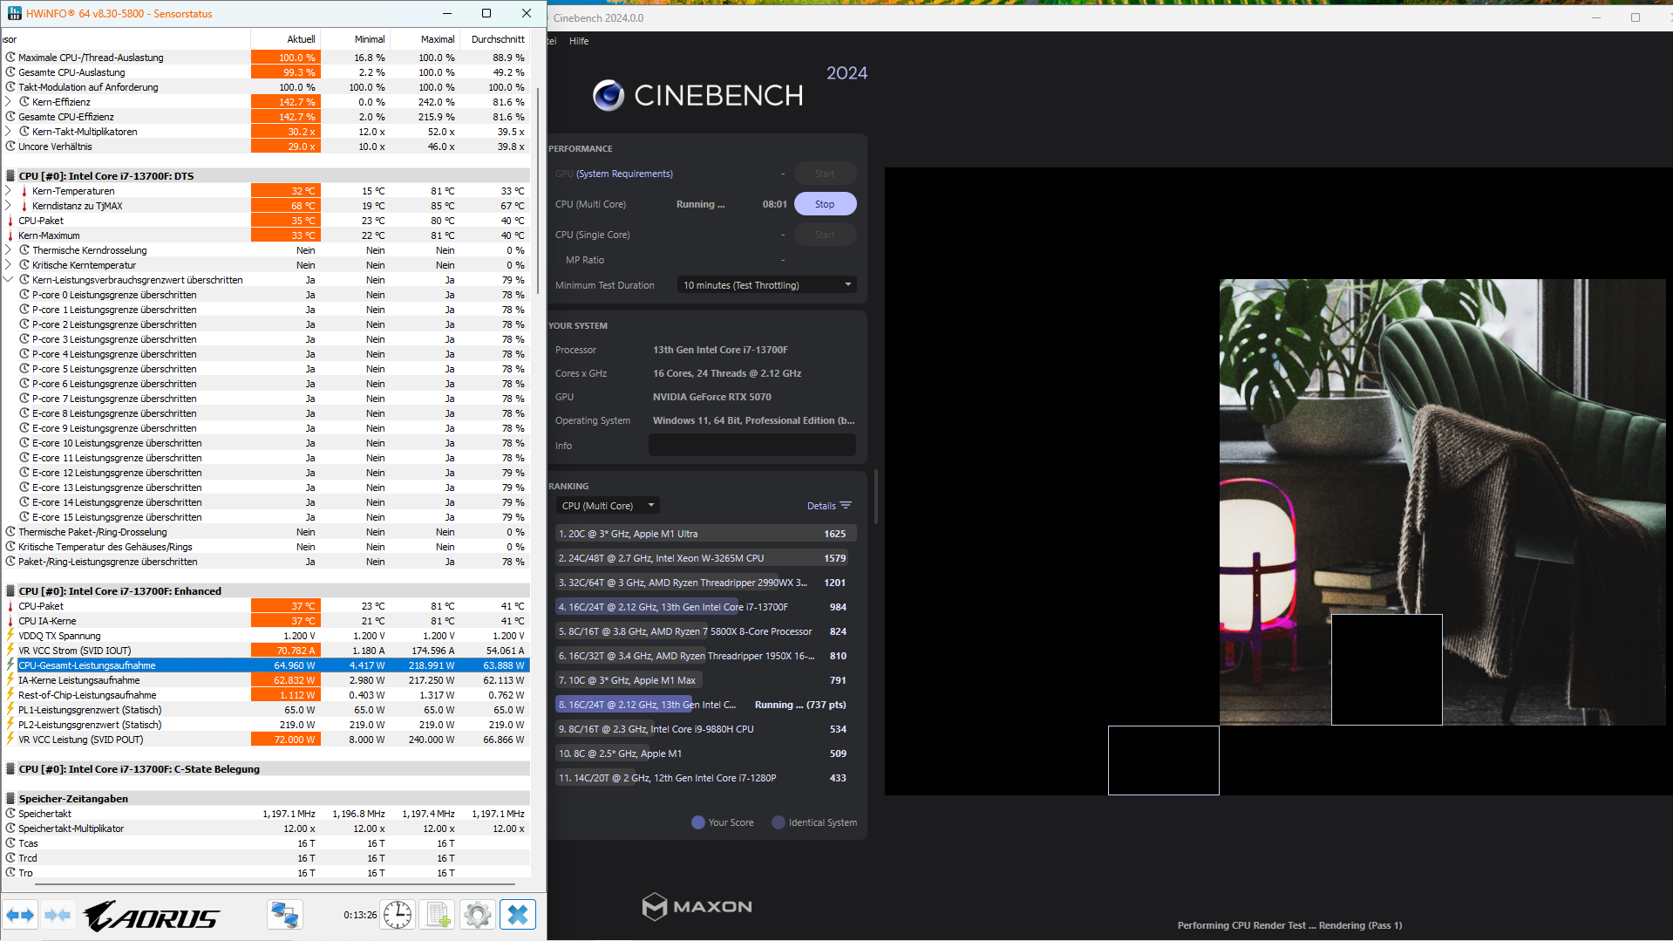Select the Speichertakt-Multiplikator row
1673x941 pixels.
tap(266, 828)
